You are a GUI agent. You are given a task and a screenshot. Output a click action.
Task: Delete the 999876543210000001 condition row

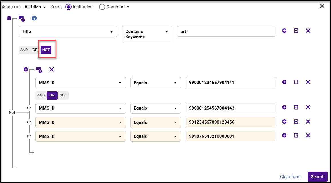308,135
